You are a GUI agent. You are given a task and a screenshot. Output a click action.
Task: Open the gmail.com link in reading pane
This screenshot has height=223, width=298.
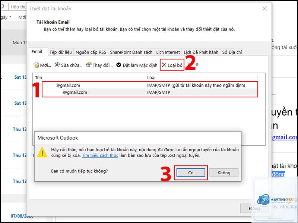pyautogui.click(x=285, y=137)
